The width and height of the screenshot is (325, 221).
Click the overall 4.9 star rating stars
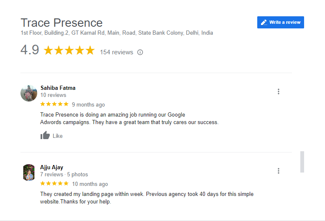click(69, 51)
